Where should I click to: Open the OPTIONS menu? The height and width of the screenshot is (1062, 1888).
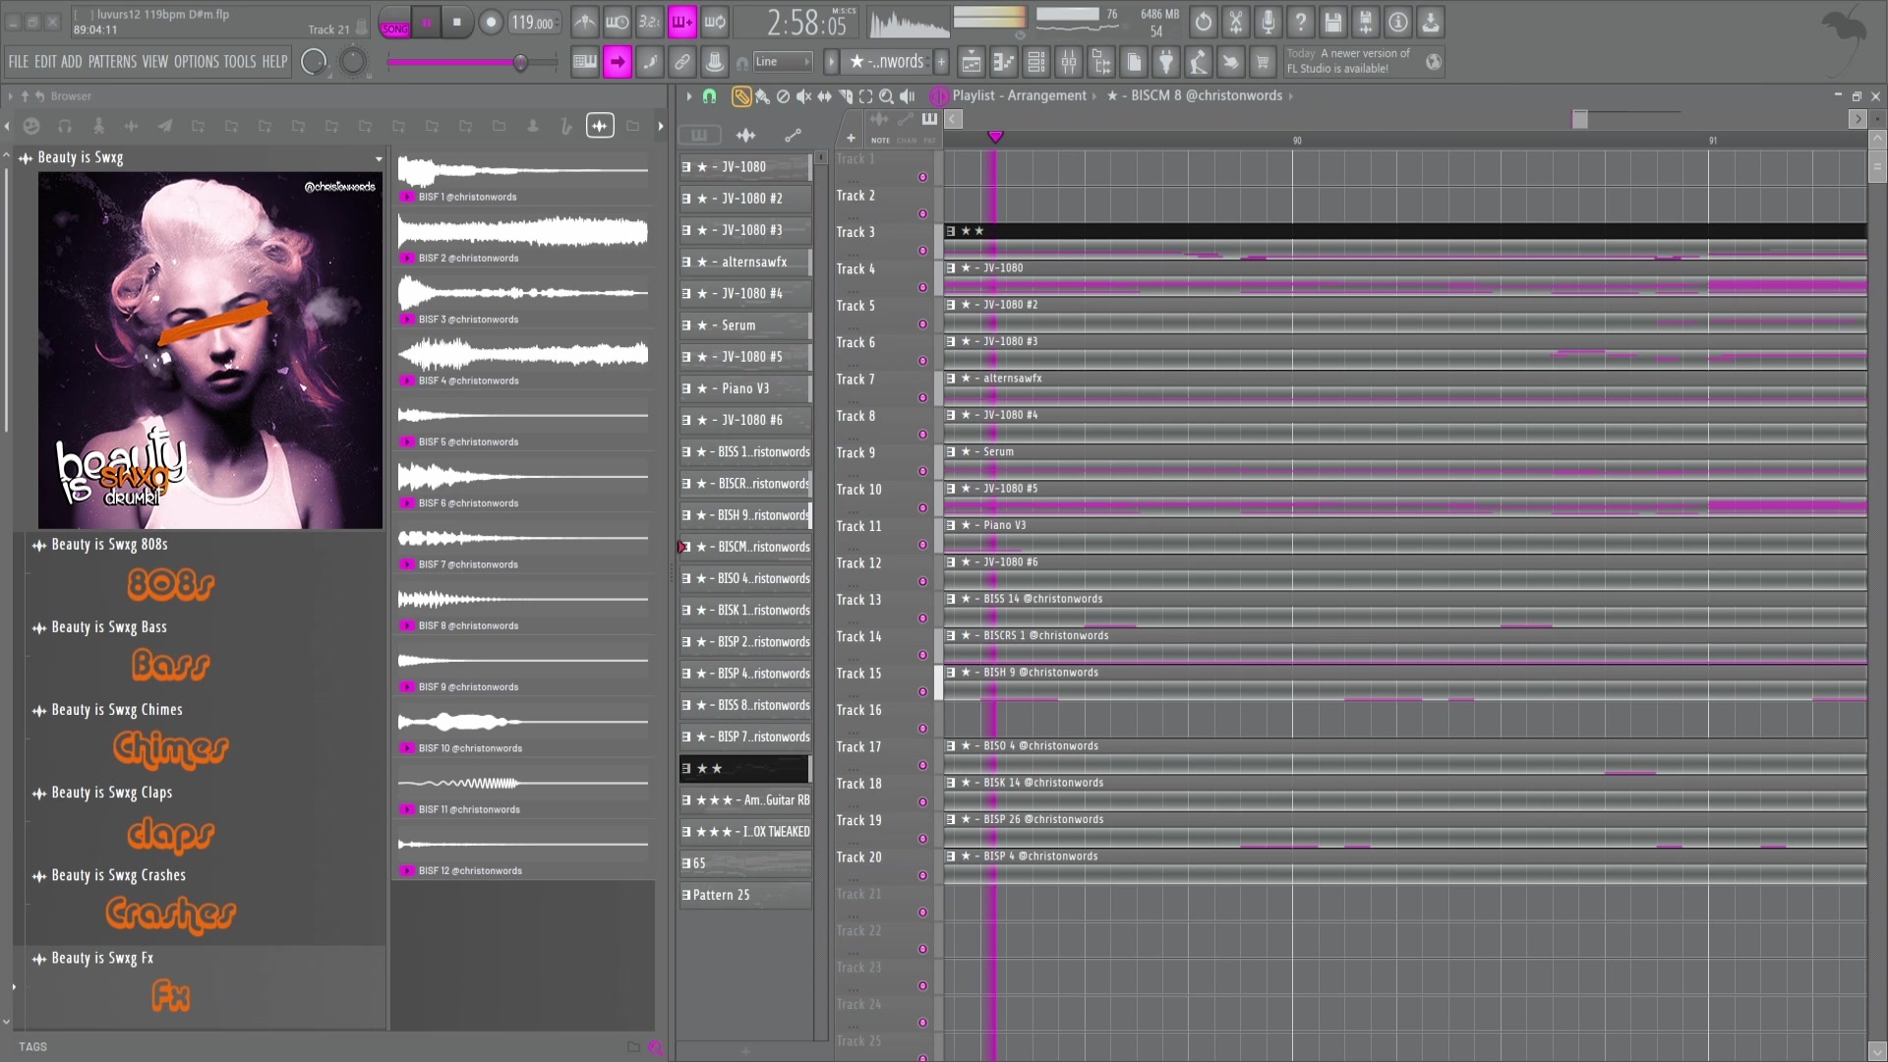pyautogui.click(x=197, y=62)
